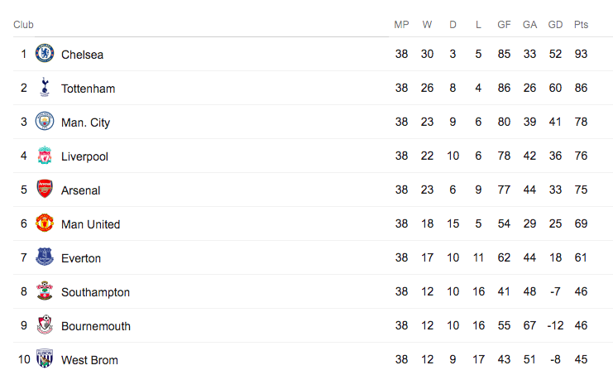Click the Pts column header
The width and height of the screenshot is (613, 375).
581,25
